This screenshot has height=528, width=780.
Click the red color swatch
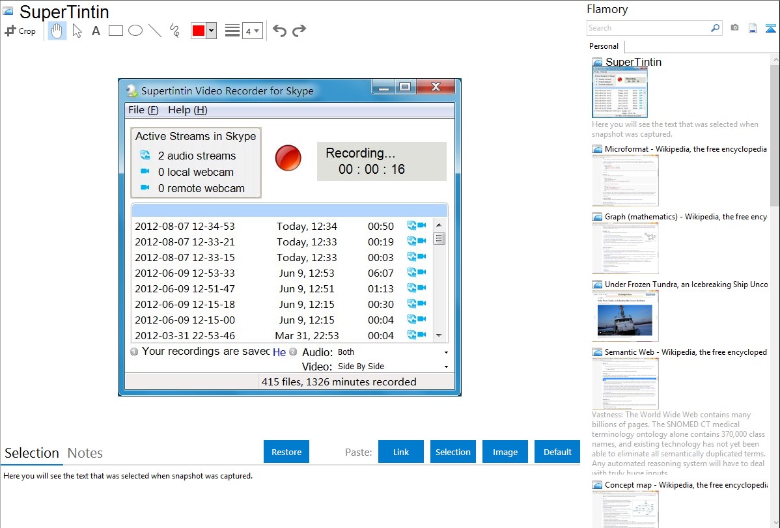coord(199,31)
